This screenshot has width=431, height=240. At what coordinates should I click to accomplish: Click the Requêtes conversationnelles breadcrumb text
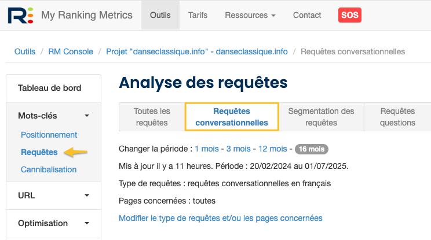pos(353,51)
